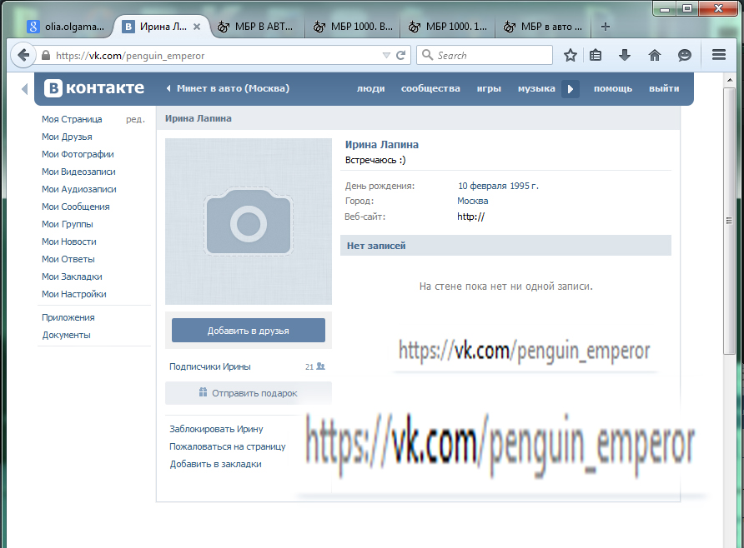Screen dimensions: 744x548
Task: Click the followers people icon next to 21
Action: pos(321,366)
